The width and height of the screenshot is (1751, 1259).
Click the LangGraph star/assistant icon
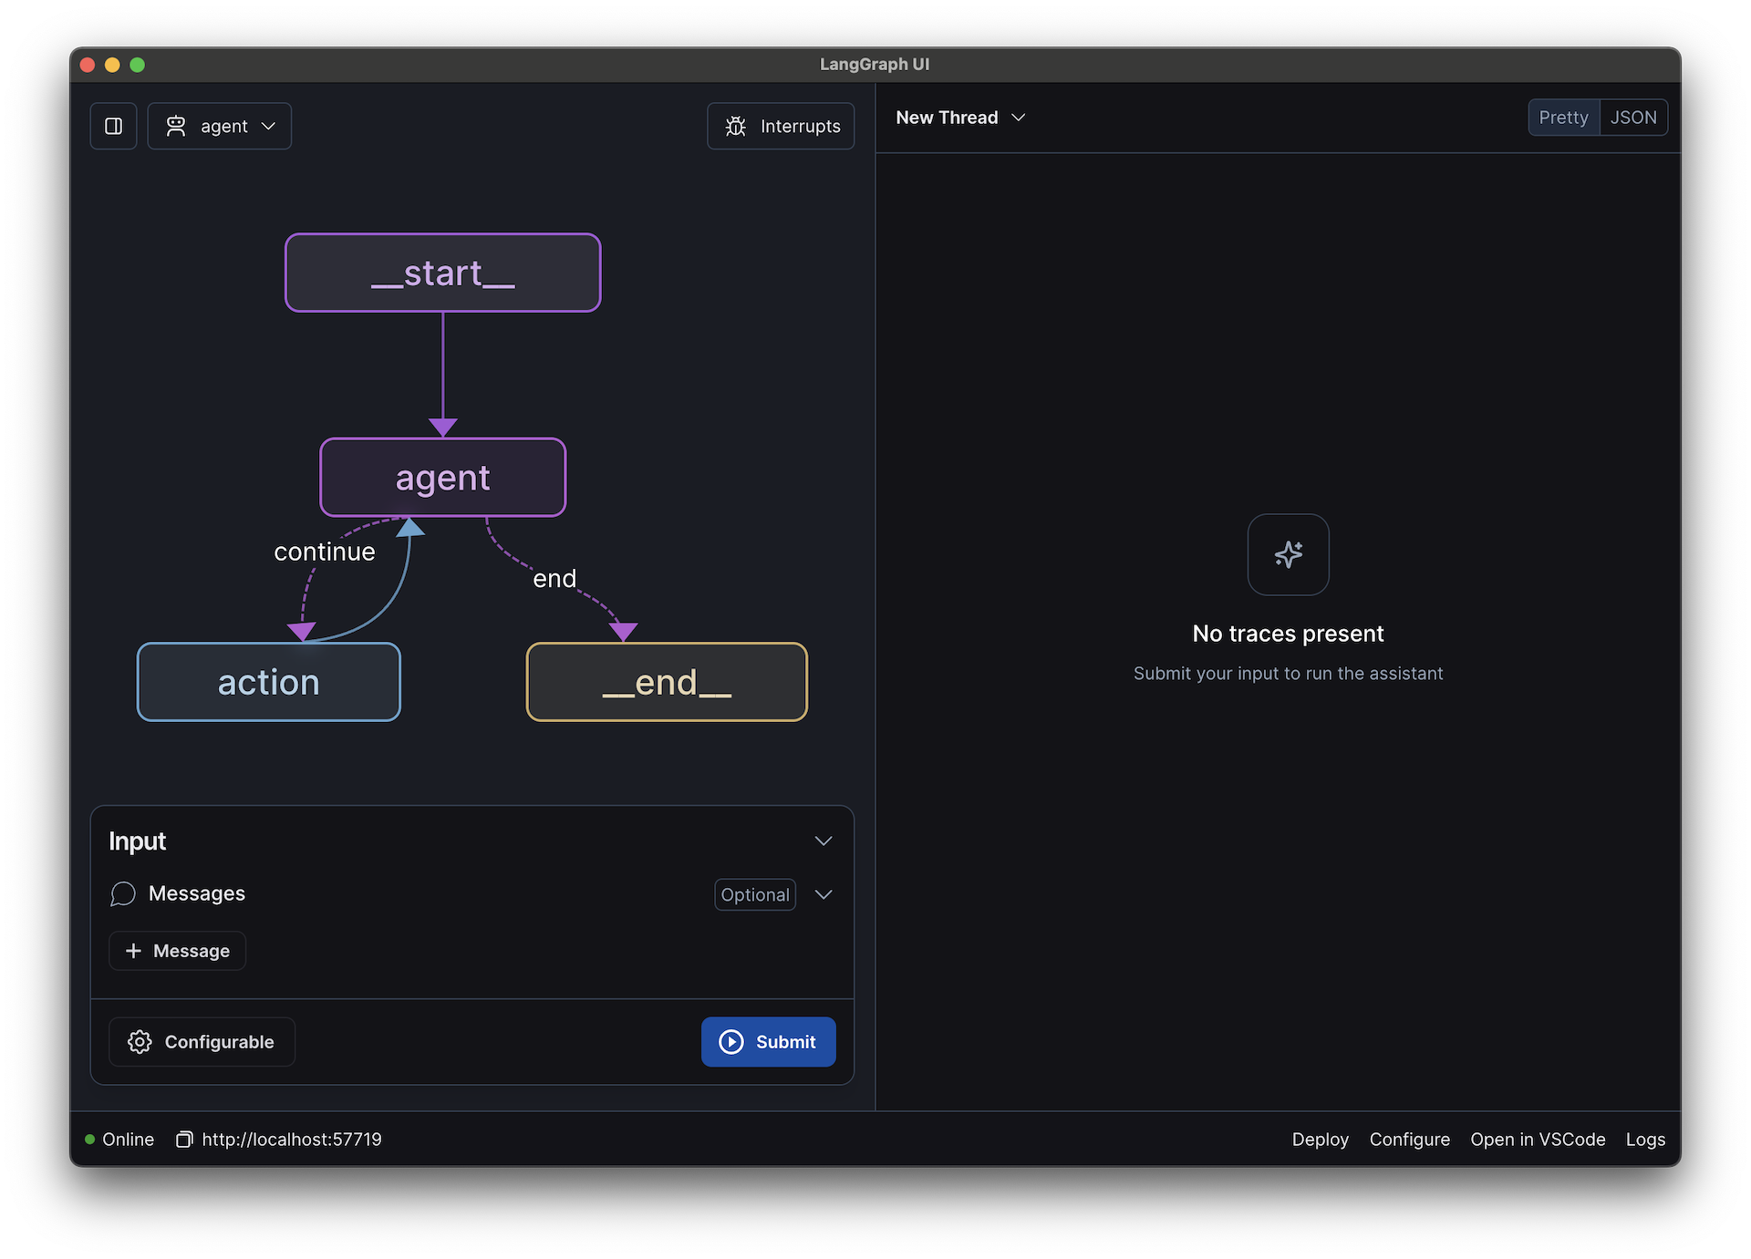(x=1289, y=553)
